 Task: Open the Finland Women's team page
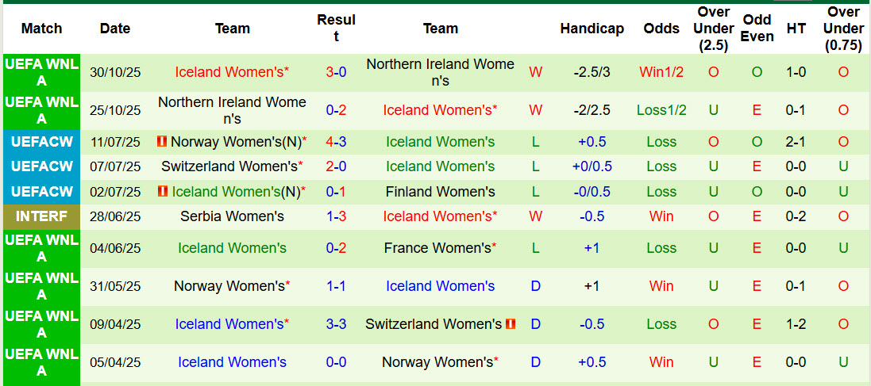click(440, 191)
